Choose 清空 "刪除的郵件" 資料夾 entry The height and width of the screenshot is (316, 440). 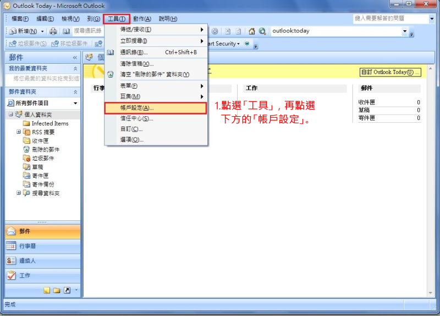[156, 74]
